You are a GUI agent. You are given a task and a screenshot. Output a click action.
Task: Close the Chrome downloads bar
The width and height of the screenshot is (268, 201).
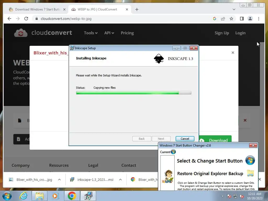coord(260,179)
